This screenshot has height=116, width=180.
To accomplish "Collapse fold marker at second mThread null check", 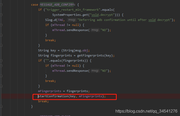I will coord(1,66).
